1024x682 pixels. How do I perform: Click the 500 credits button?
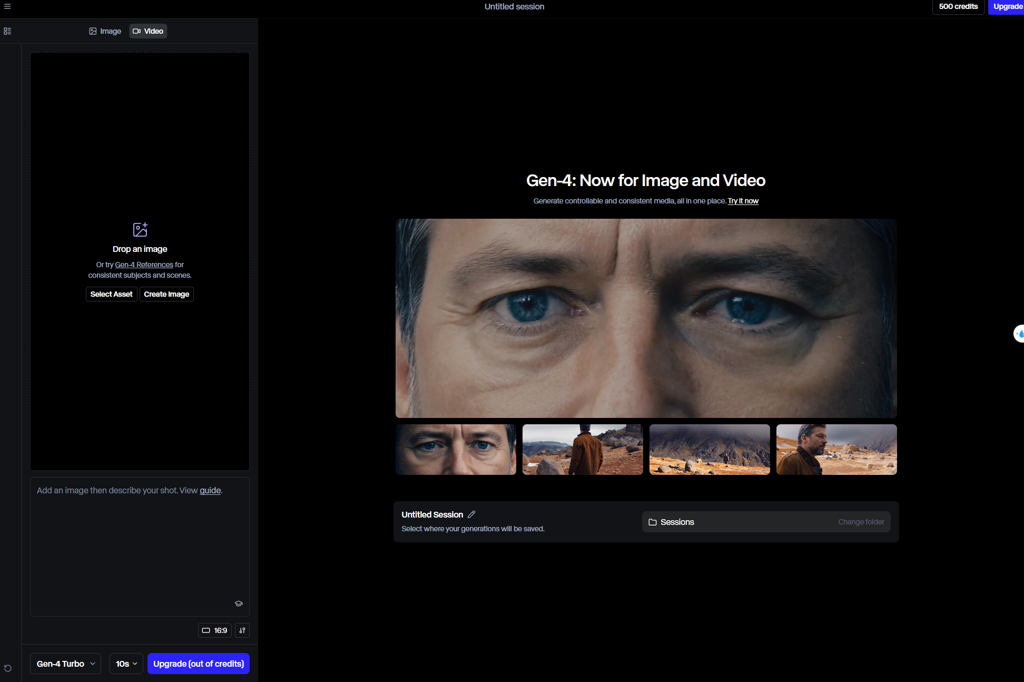(958, 7)
